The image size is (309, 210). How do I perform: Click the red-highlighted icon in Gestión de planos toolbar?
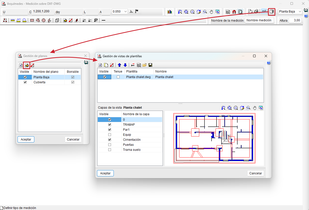coord(27,65)
